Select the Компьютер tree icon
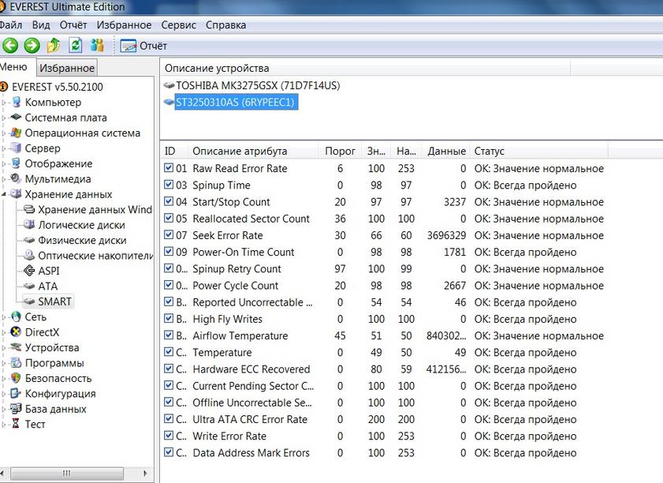 pyautogui.click(x=16, y=102)
